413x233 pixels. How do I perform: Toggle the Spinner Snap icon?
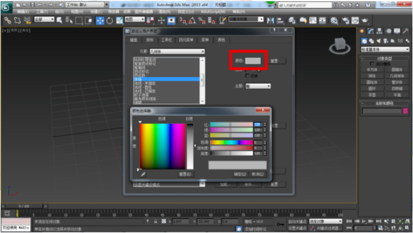211,21
